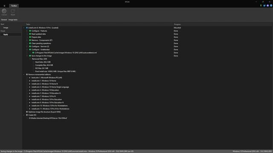Screen dimensions: 273x153
Task: Click gray icon beside Optimize image file structure
Action: pyautogui.click(x=27, y=112)
